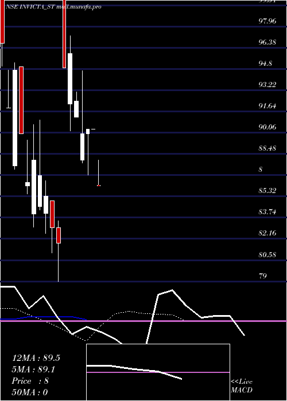This screenshot has height=401, width=287.
Task: Click the Price : 8 readout
Action: [30, 381]
